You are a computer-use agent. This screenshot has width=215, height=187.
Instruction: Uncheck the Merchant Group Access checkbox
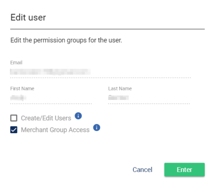tap(14, 130)
